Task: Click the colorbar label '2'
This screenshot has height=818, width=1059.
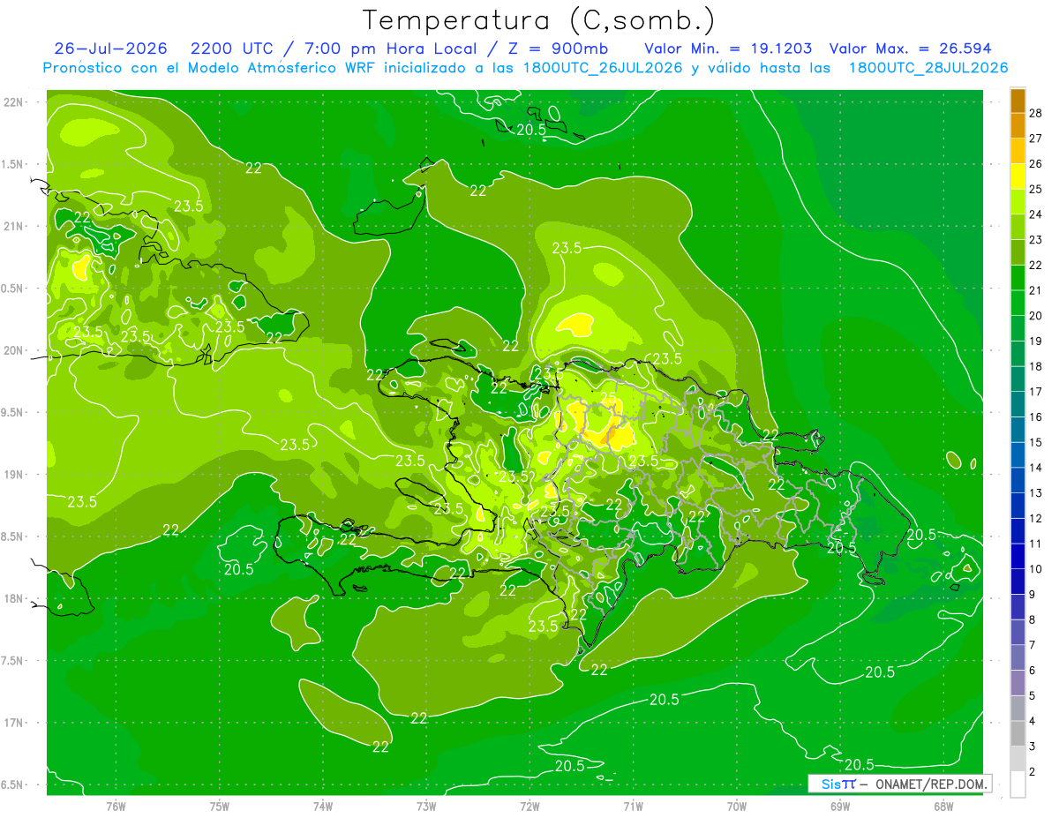Action: 1033,772
